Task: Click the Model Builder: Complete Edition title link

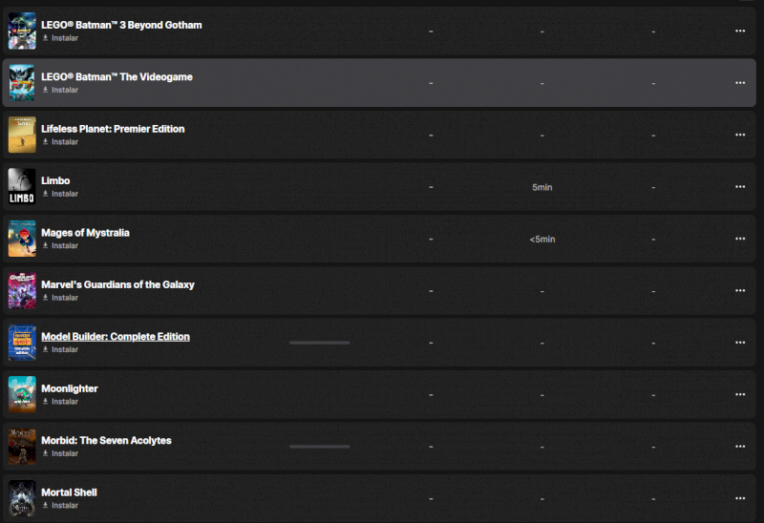Action: pyautogui.click(x=116, y=337)
